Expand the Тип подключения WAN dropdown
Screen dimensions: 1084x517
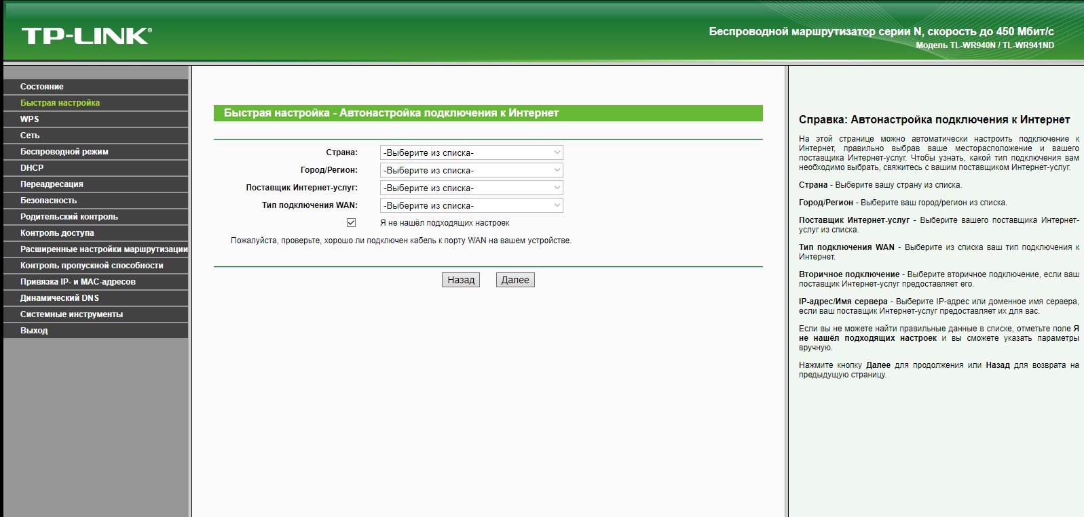[x=471, y=205]
